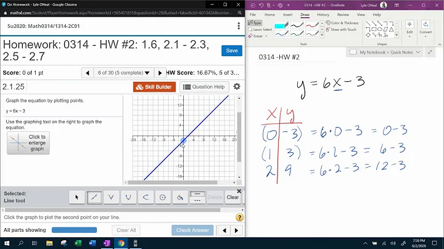This screenshot has height=249, width=444.
Task: Open the Convert dropdown in Draw ribbon
Action: tap(425, 29)
